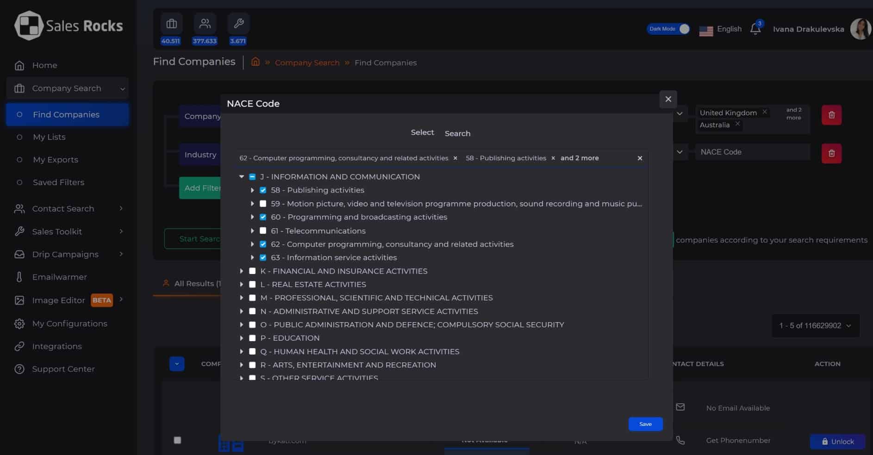Remove the 62 - Computer programming tag
Image resolution: width=873 pixels, height=455 pixels.
point(455,158)
